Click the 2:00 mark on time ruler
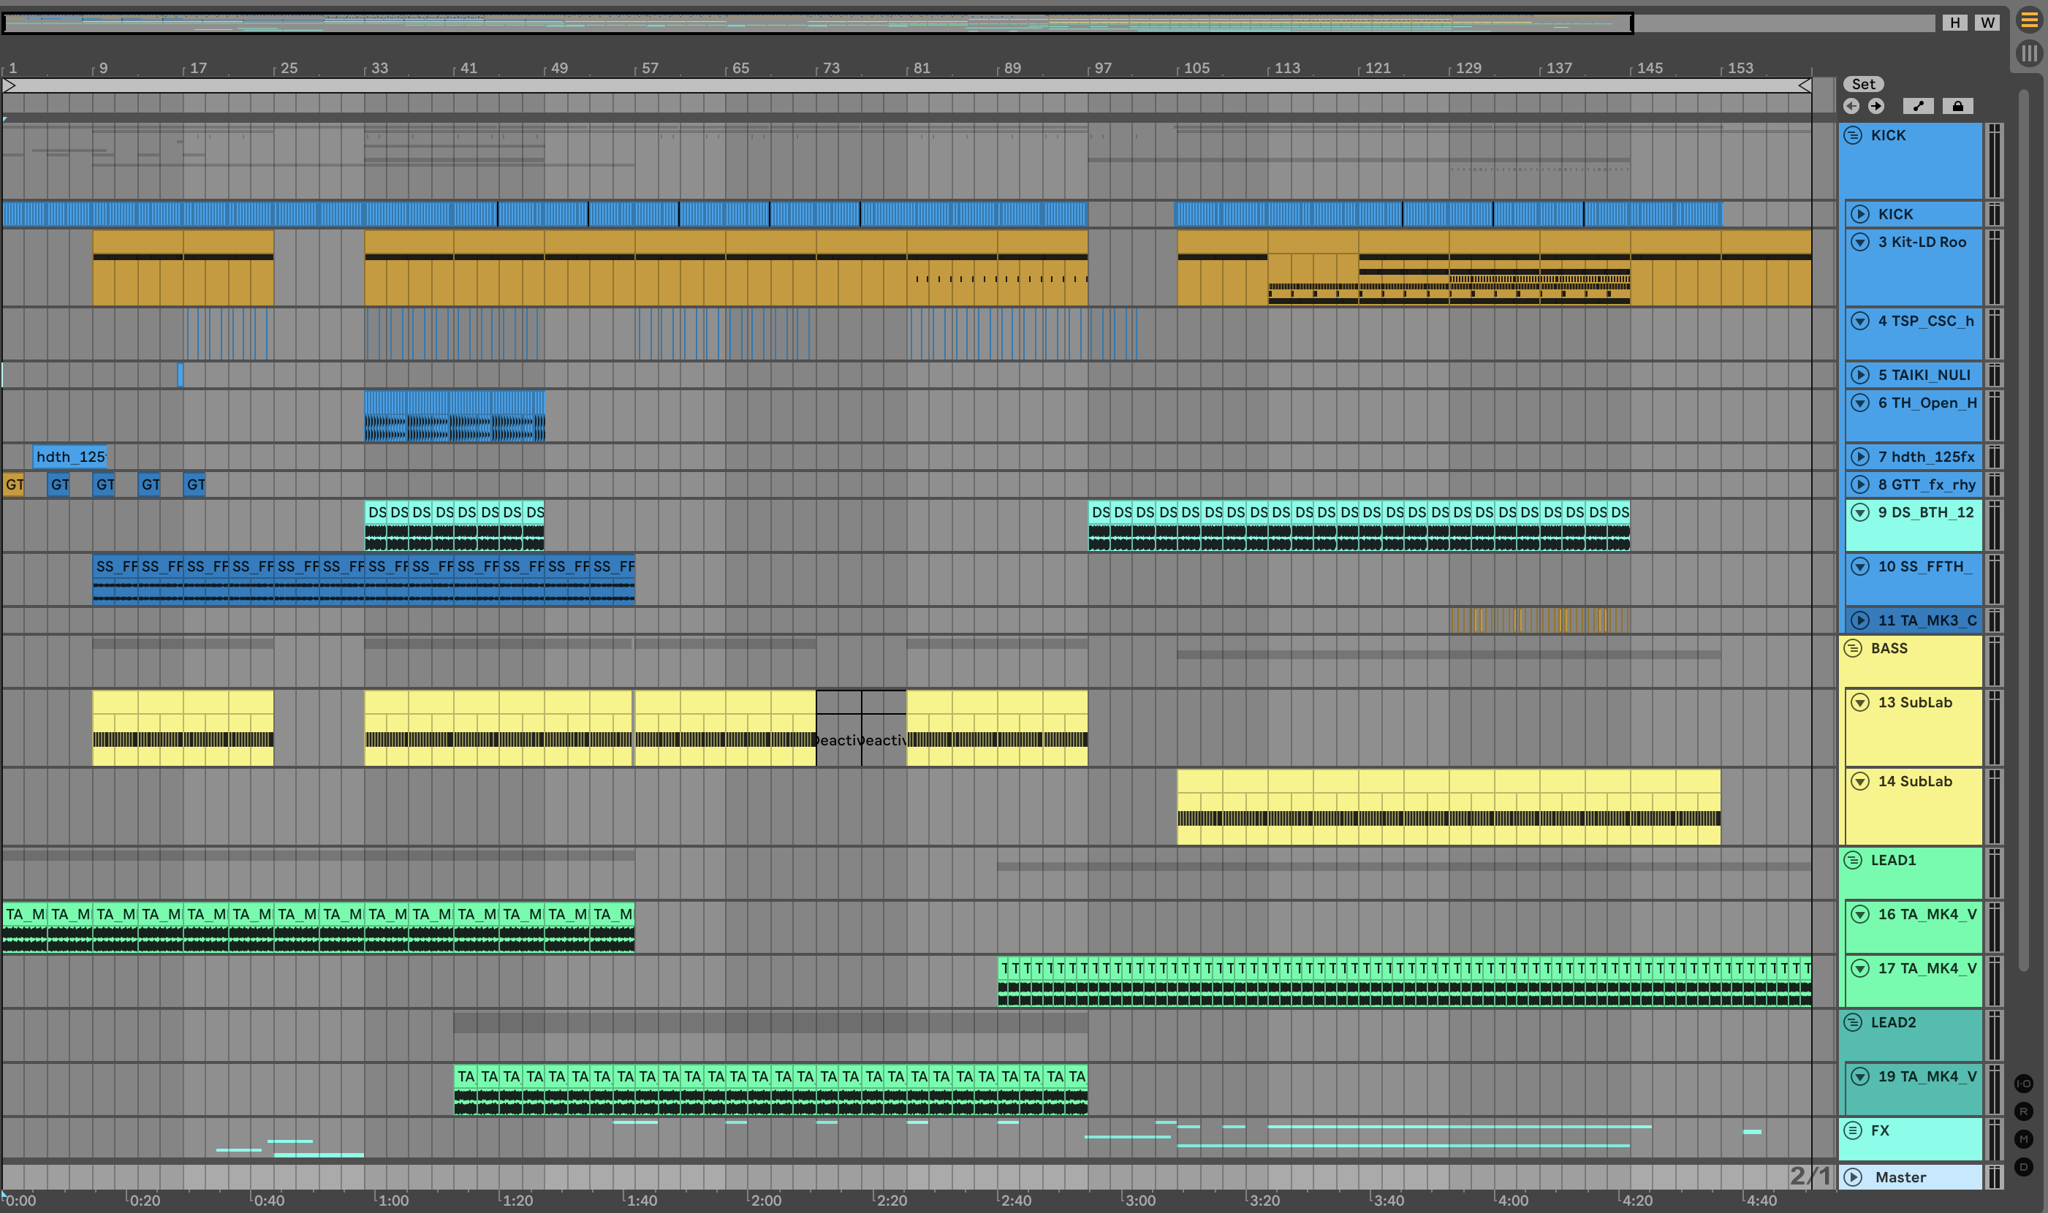Screen dimensions: 2048x1213 [x=765, y=1200]
